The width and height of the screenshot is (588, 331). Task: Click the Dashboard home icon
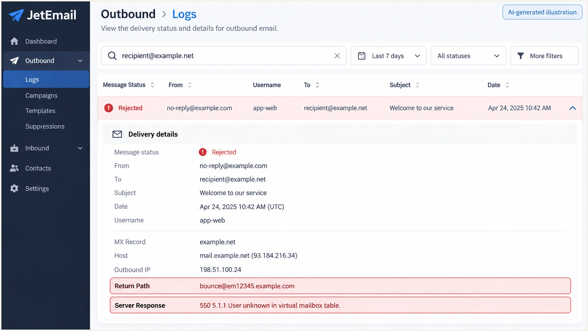point(14,41)
